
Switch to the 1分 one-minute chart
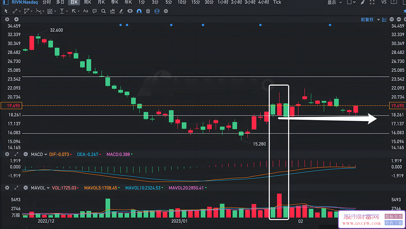(x=141, y=2)
